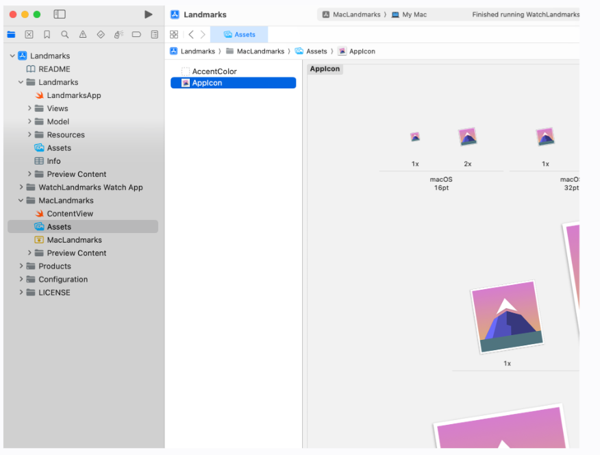Select the 16pt 1x icon image
Image resolution: width=600 pixels, height=455 pixels.
[x=415, y=136]
